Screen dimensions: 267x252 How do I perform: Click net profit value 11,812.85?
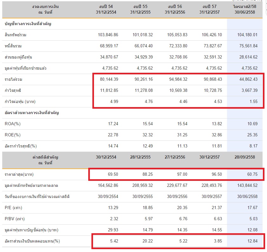point(109,90)
